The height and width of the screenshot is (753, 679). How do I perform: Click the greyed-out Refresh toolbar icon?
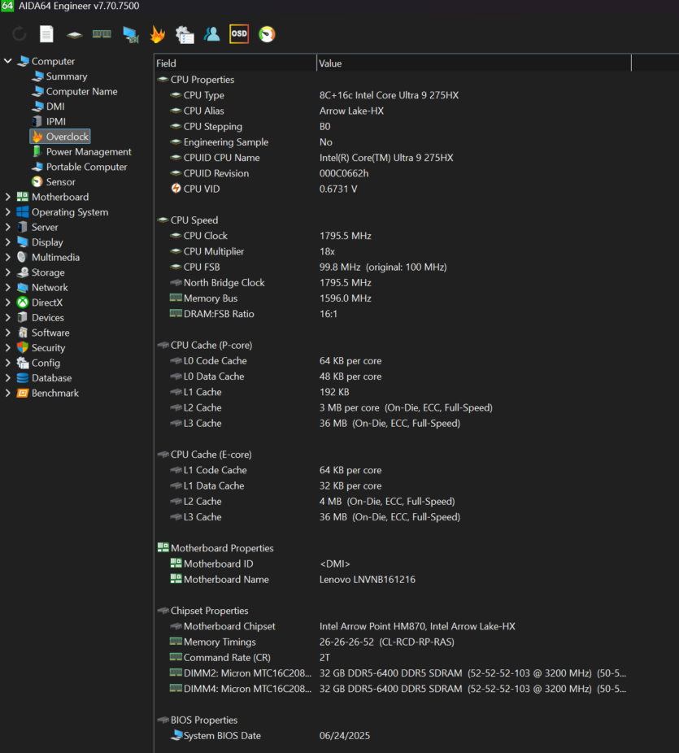(20, 34)
